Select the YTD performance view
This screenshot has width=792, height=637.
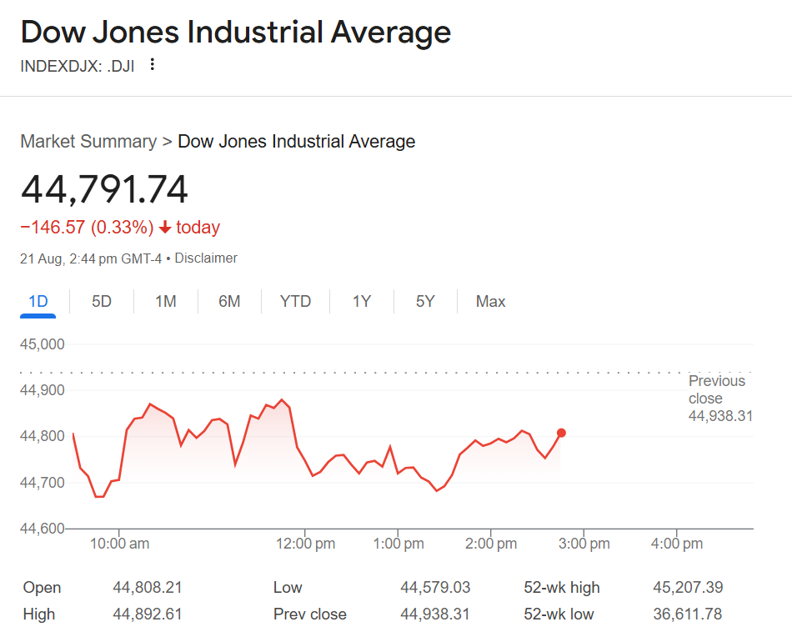coord(294,301)
